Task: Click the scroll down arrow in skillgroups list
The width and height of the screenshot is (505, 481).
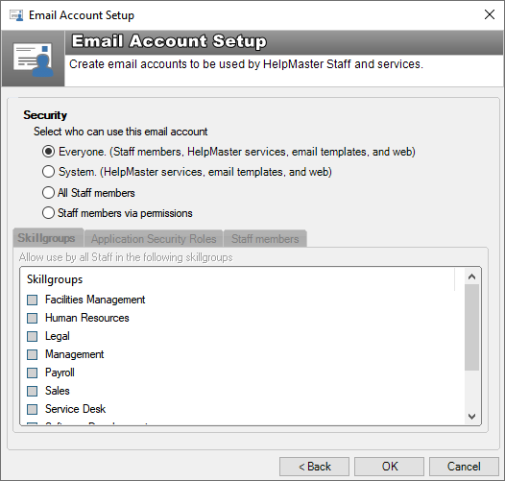Action: pyautogui.click(x=471, y=417)
